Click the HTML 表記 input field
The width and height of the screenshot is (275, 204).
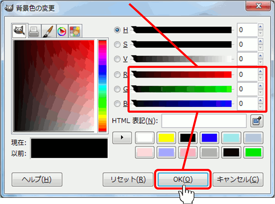[204, 121]
